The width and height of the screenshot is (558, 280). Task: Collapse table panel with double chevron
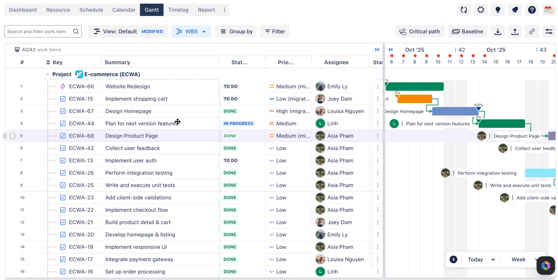click(x=377, y=50)
